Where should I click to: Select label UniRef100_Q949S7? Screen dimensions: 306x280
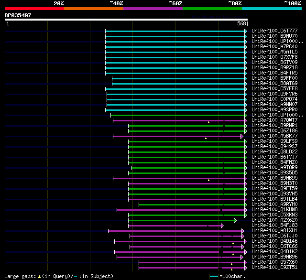click(x=274, y=146)
